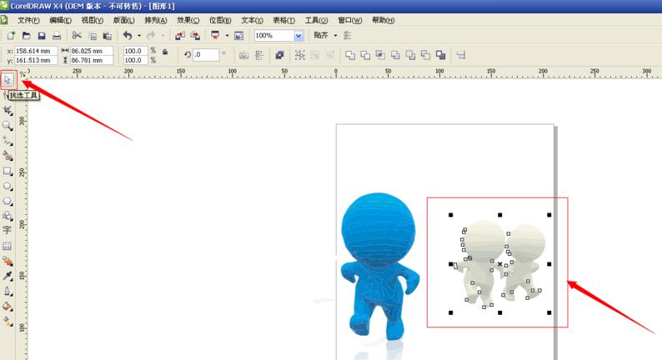Click the height field 86.781 mm
Viewport: 662px width, 360px height.
point(92,60)
